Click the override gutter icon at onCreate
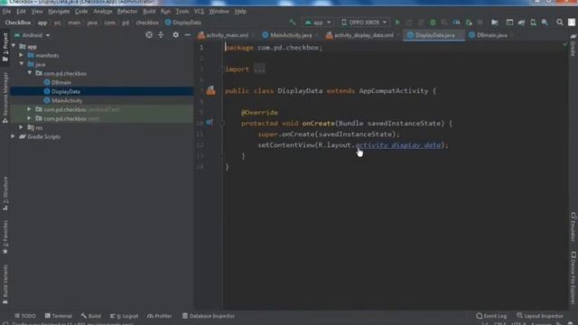This screenshot has width=578, height=325. click(x=210, y=123)
